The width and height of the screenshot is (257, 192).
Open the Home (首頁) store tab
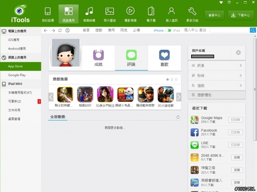(86, 30)
